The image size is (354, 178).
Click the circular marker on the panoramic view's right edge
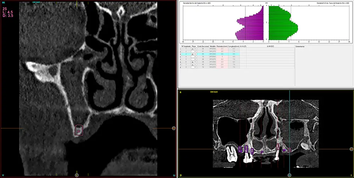click(351, 149)
